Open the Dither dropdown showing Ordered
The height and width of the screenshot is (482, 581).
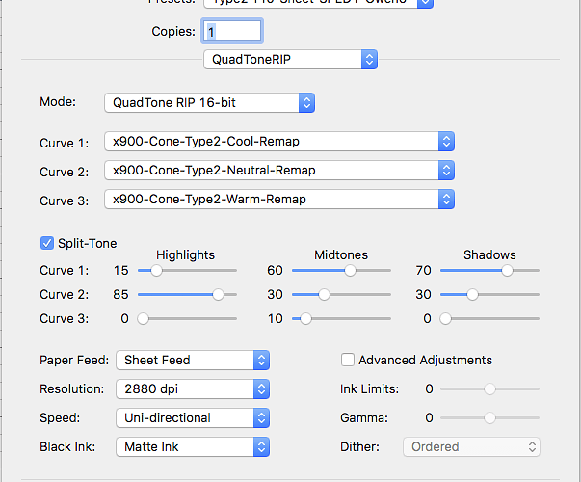[471, 446]
